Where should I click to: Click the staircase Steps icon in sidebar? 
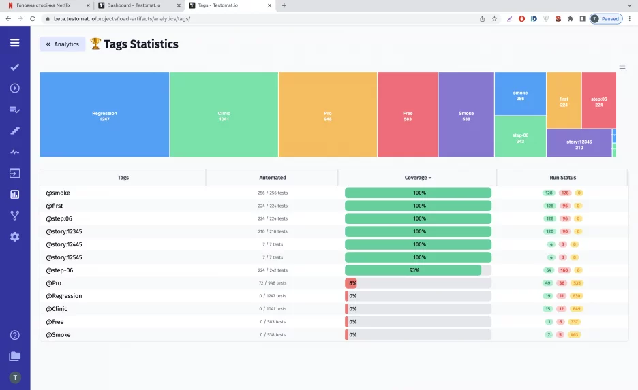(x=14, y=131)
